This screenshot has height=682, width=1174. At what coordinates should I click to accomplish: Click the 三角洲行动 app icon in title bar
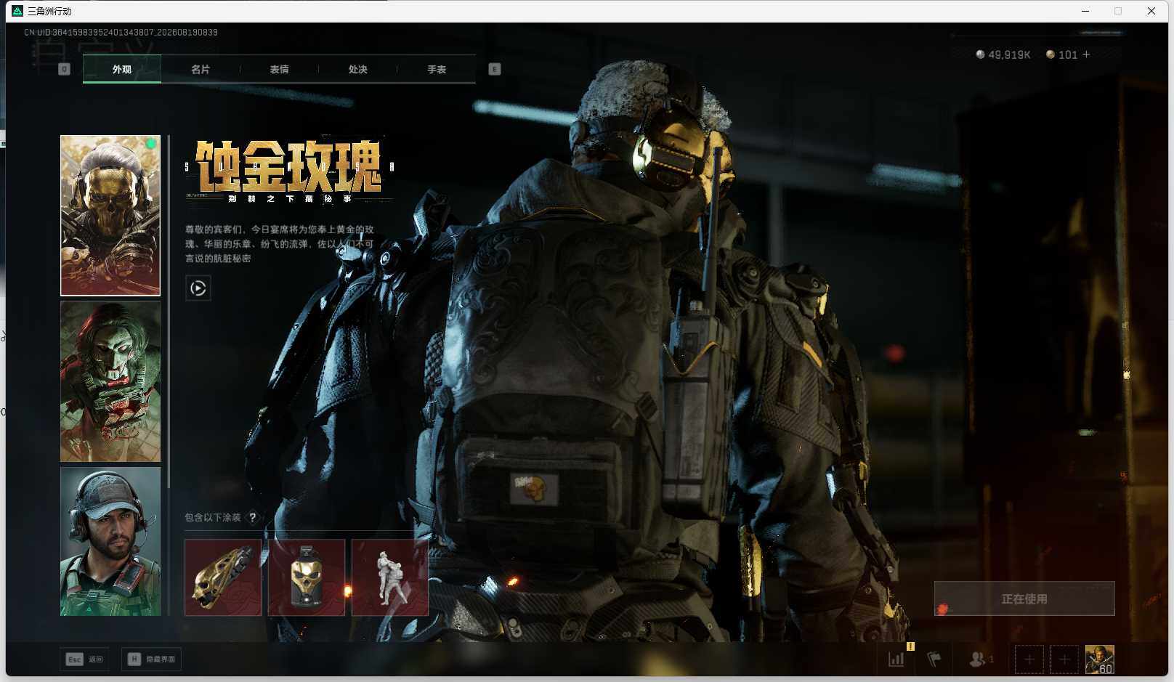(x=17, y=11)
